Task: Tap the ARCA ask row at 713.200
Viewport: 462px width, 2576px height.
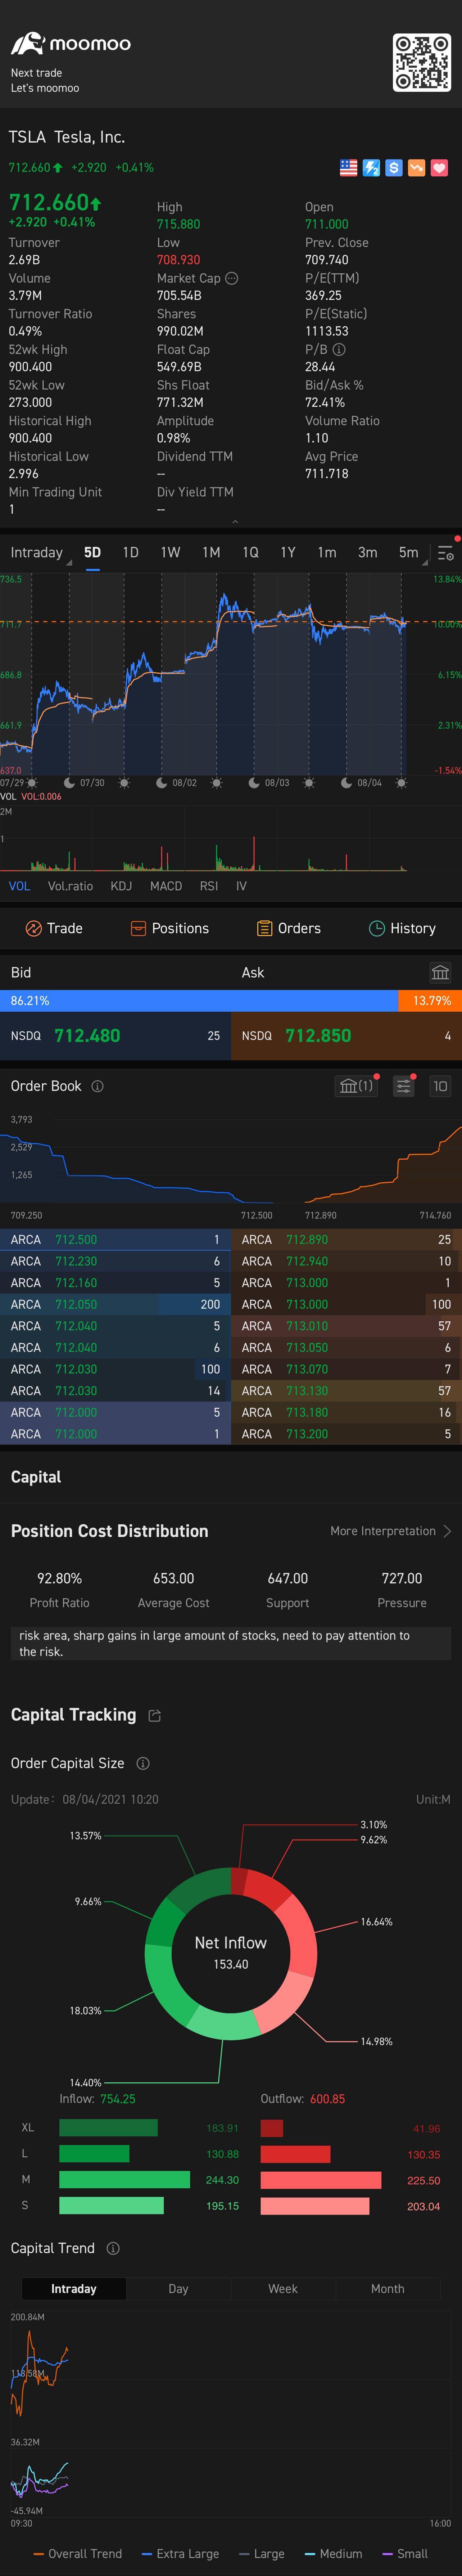Action: coord(346,1434)
